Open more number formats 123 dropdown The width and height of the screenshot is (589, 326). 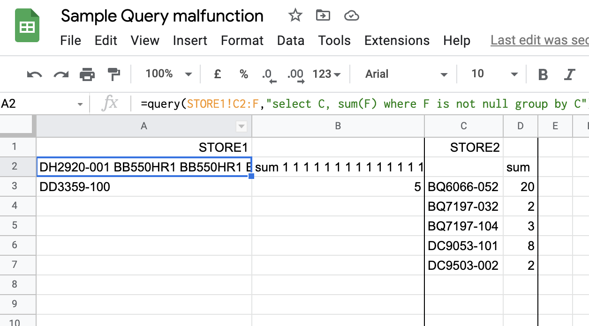[x=326, y=74]
